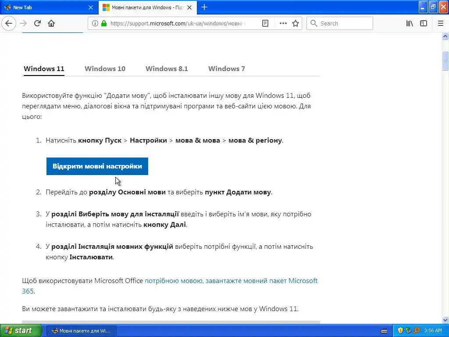Click the bold word Інсталювати in step 4
The image size is (449, 337).
point(91,257)
